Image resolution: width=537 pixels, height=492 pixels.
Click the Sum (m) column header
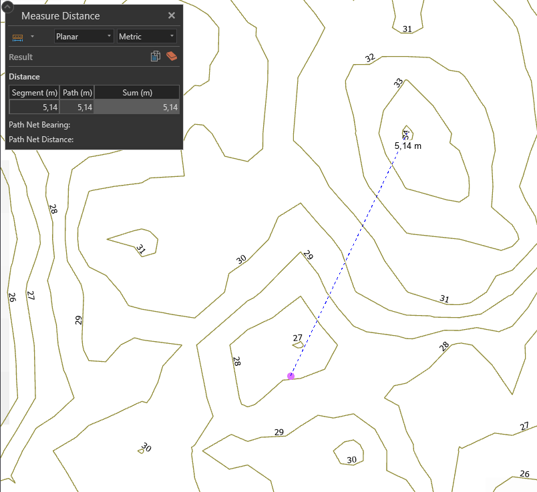[137, 93]
